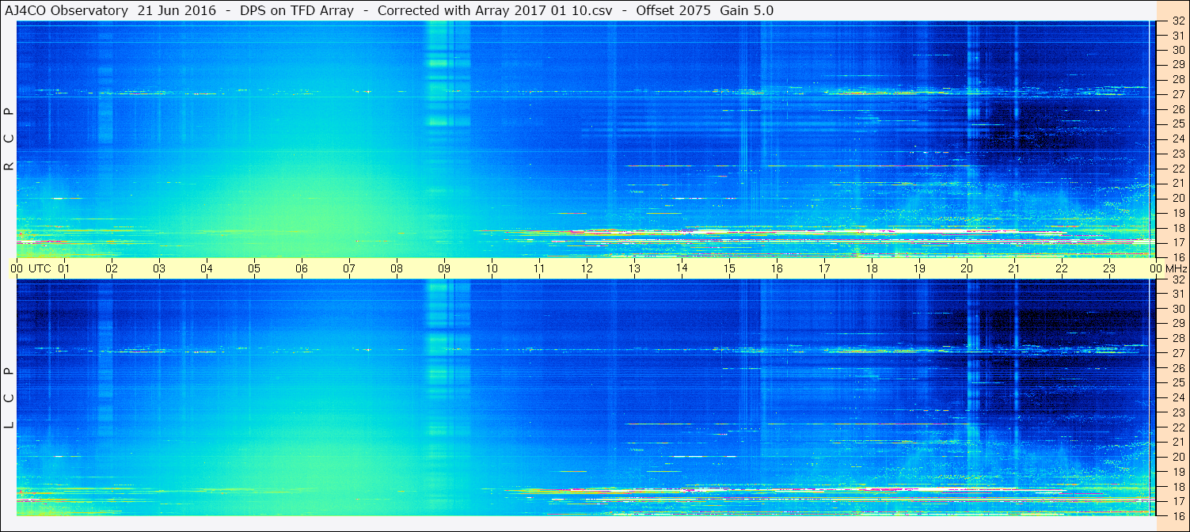
Task: Click the 23 MHz tick label of LCP panel
Action: point(1178,412)
